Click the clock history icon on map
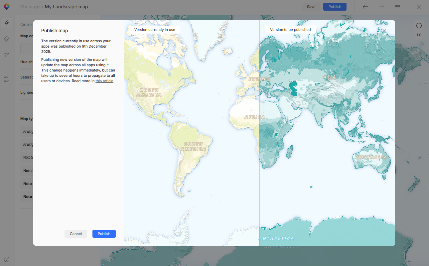This screenshot has width=429, height=266. pos(419,26)
